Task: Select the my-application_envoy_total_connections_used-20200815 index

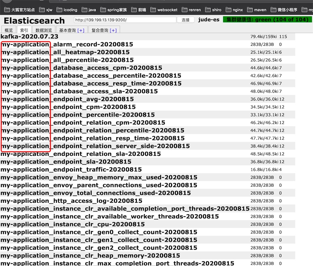Action: tap(96, 193)
